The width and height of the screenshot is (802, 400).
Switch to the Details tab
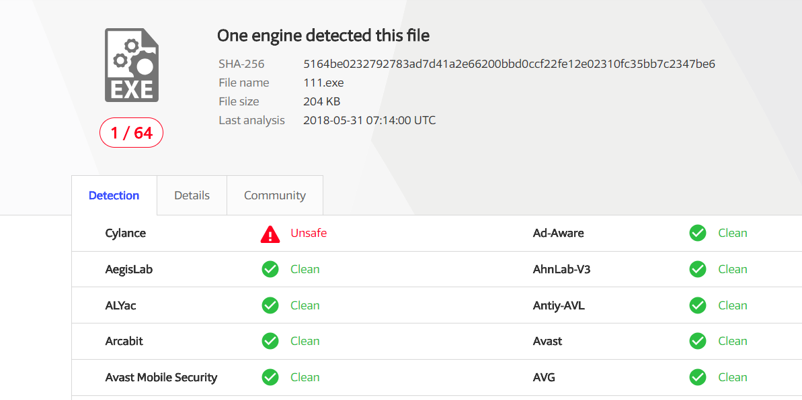pyautogui.click(x=192, y=195)
